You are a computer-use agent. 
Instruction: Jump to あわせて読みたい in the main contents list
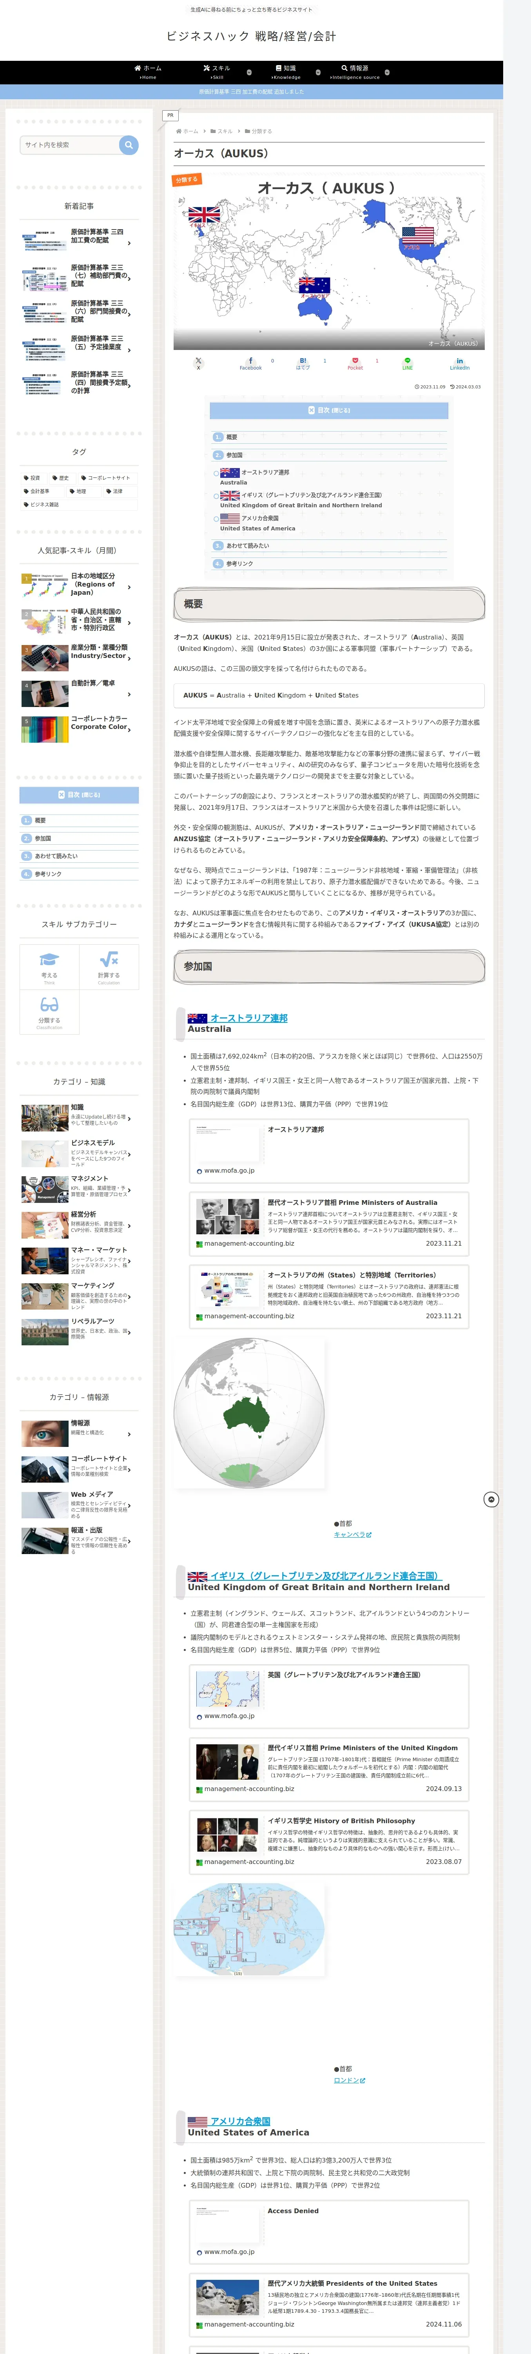tap(247, 546)
